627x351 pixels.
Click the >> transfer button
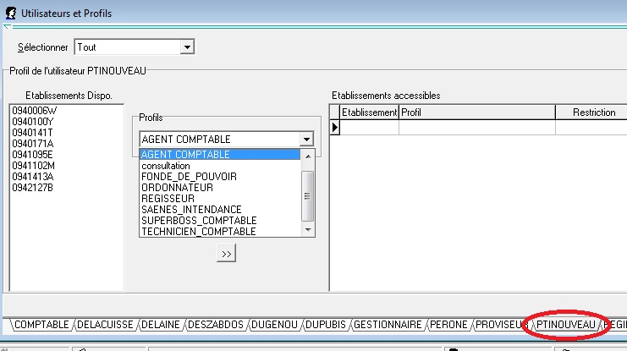click(226, 254)
